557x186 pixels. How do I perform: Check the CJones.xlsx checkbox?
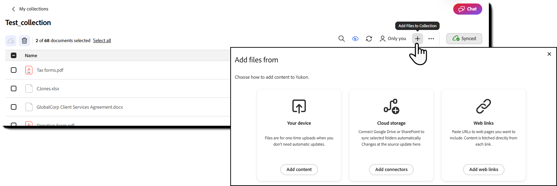point(14,88)
